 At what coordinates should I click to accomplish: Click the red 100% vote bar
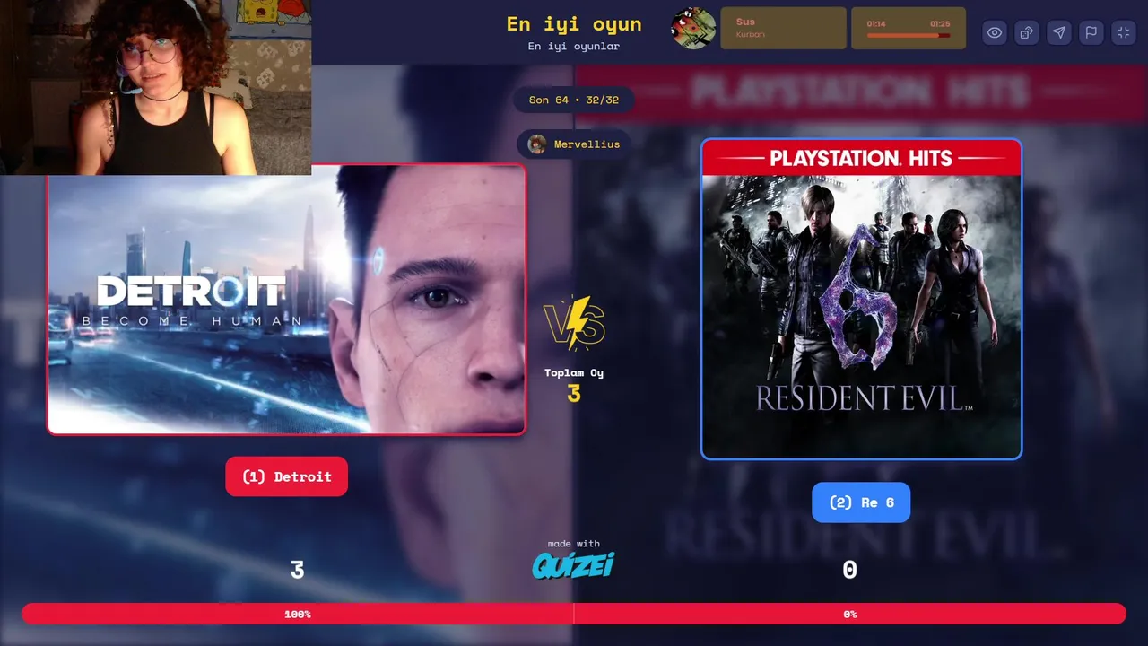click(x=298, y=614)
